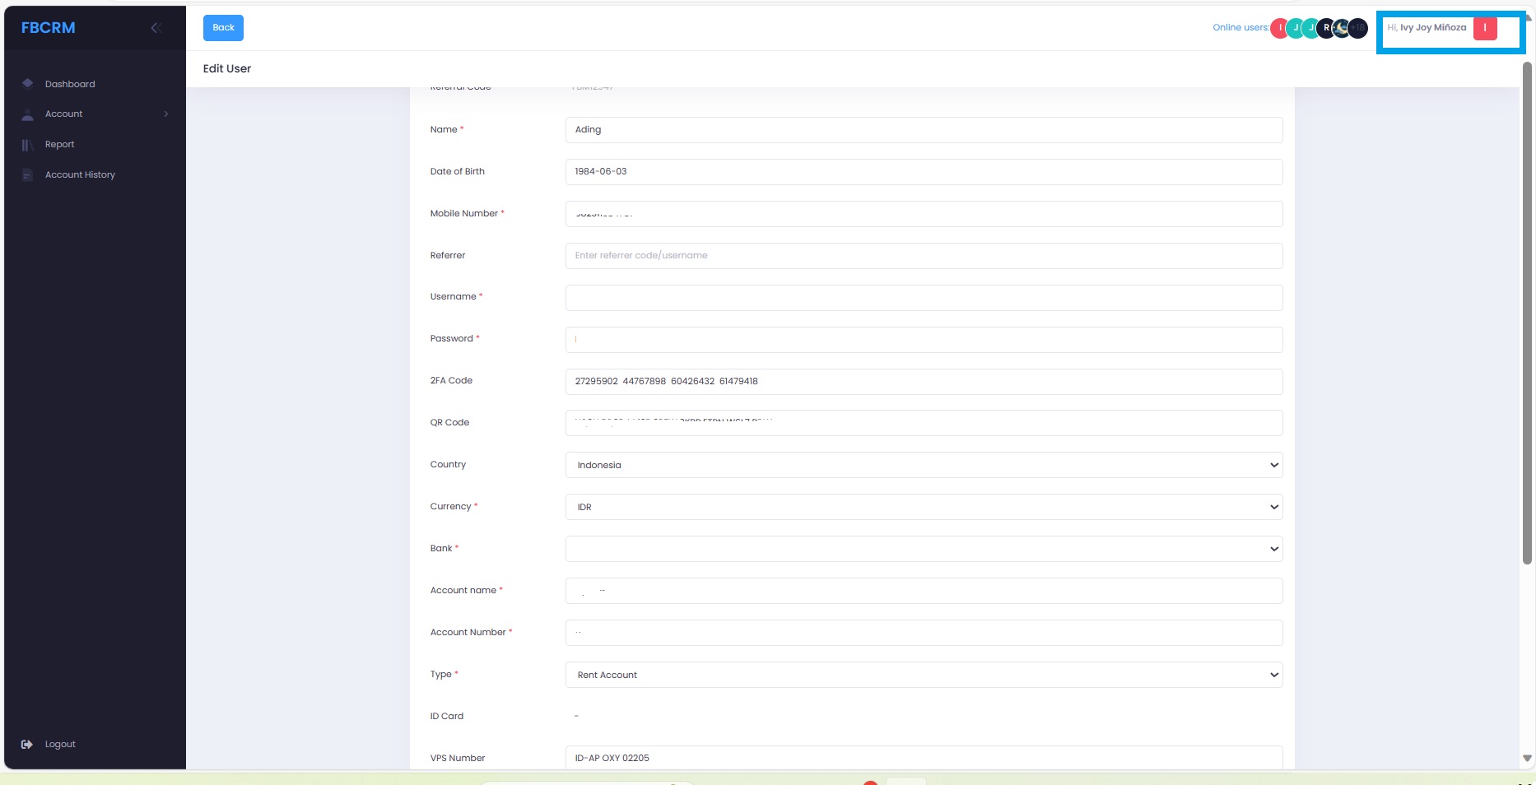Click the 'Hi, Ivy Joy Miñoza' greeting
1536x785 pixels.
coord(1427,27)
